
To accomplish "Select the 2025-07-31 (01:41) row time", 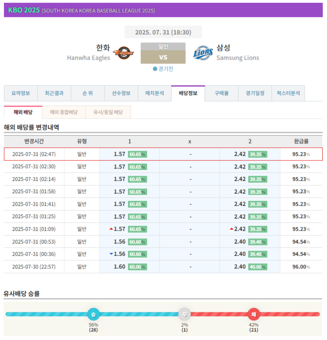I will point(34,204).
